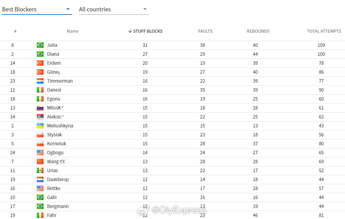Click Mexico flag next to Urias

click(x=40, y=170)
